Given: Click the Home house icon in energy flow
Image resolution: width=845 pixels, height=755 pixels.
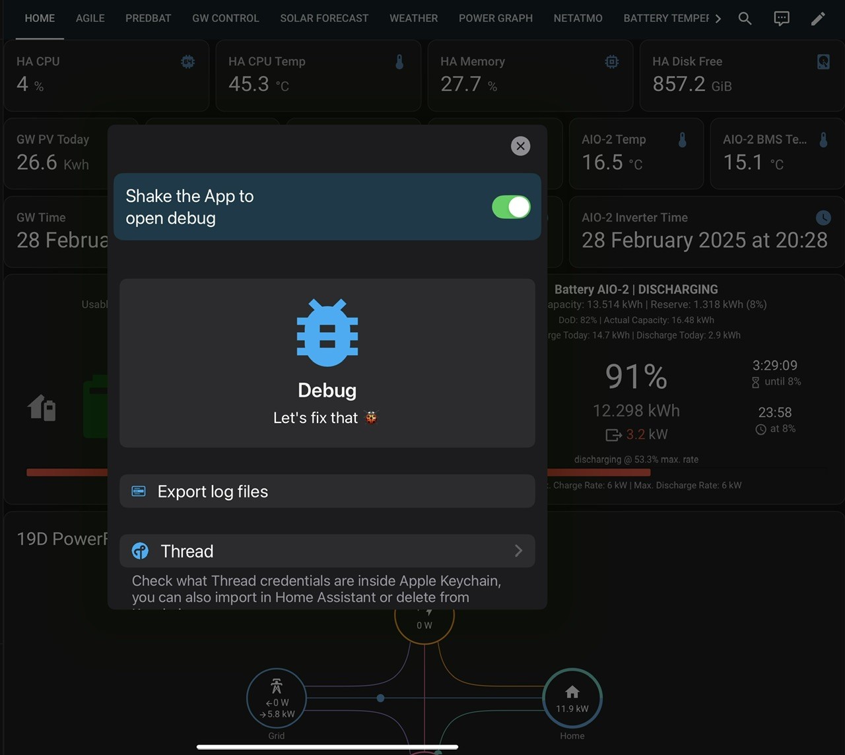Looking at the screenshot, I should click(572, 692).
